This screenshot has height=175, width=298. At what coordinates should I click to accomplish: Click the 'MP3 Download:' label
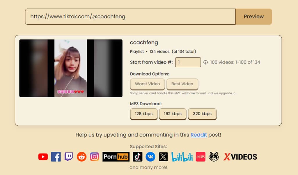146,104
